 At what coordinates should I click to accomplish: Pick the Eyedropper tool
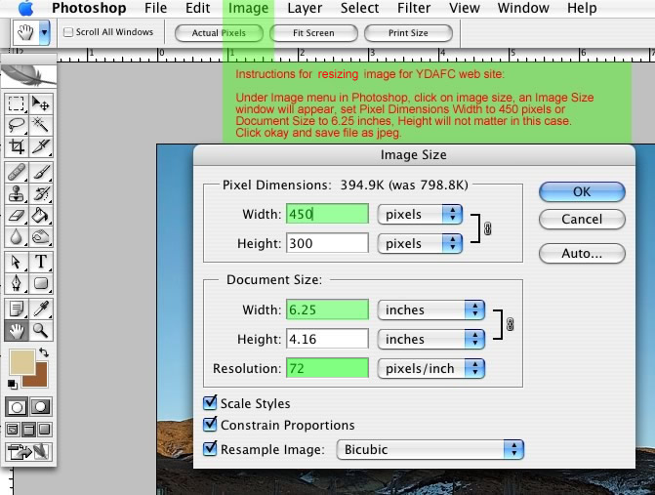coord(41,309)
